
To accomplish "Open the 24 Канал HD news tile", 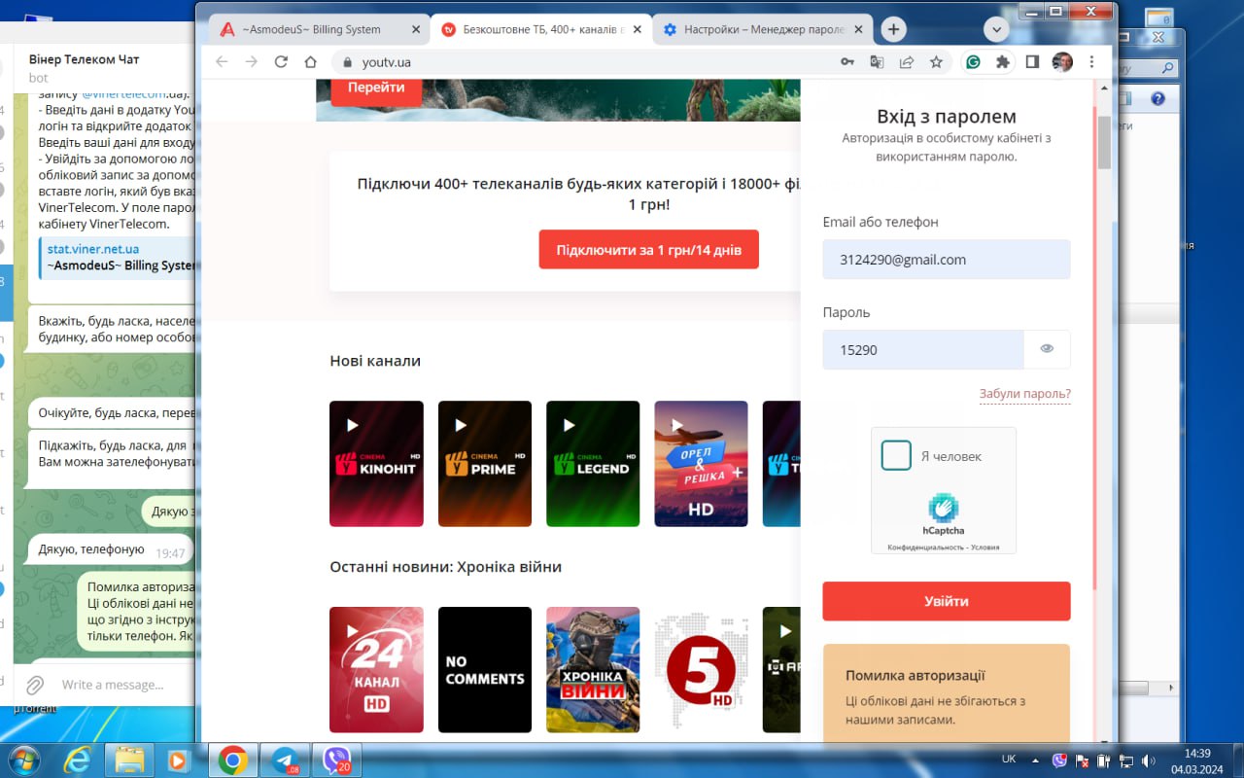I will tap(377, 670).
